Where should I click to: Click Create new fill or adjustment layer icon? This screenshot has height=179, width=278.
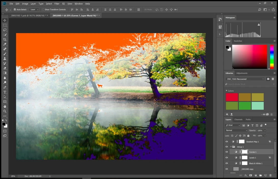point(256,175)
